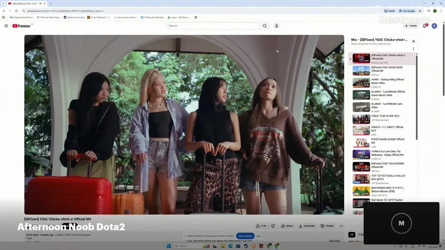Close the Mix playlist panel
Image resolution: width=445 pixels, height=250 pixels.
413,41
